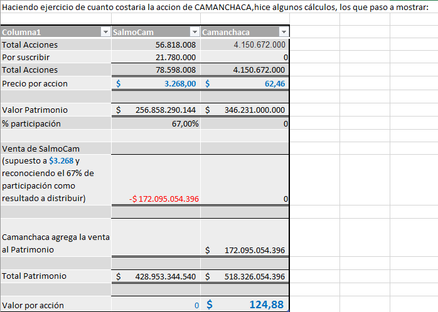Select the title text about CAMANCHACA calculations
This screenshot has height=312, width=438.
(x=215, y=7)
